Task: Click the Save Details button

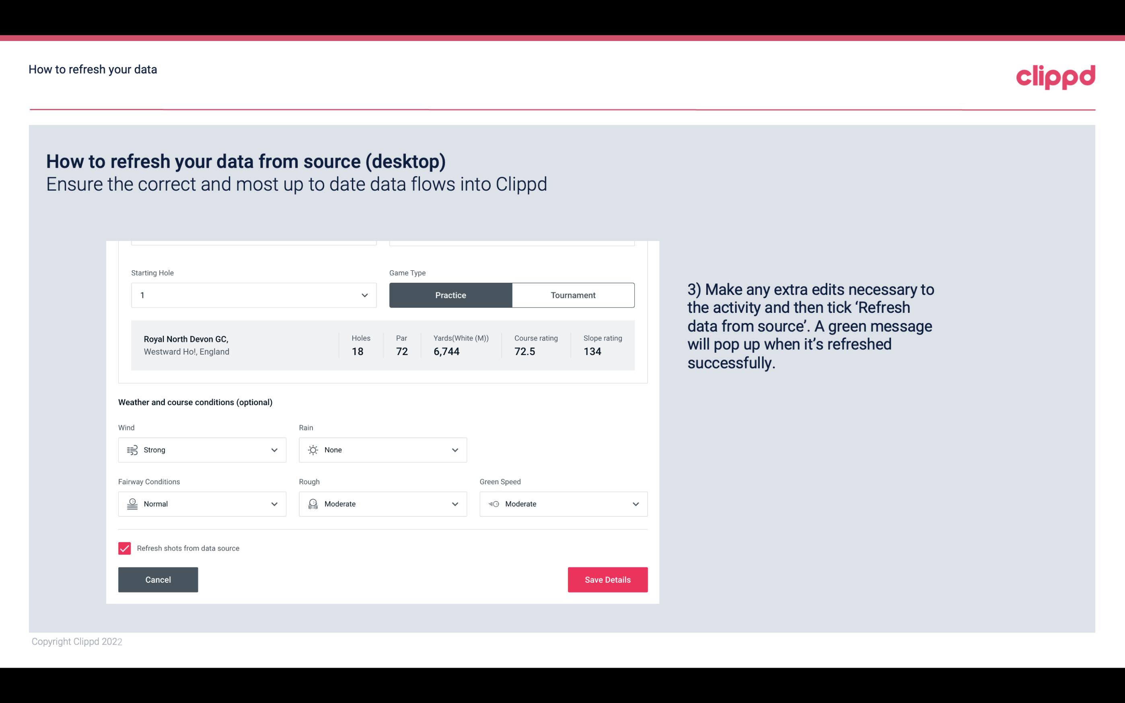Action: pyautogui.click(x=607, y=580)
